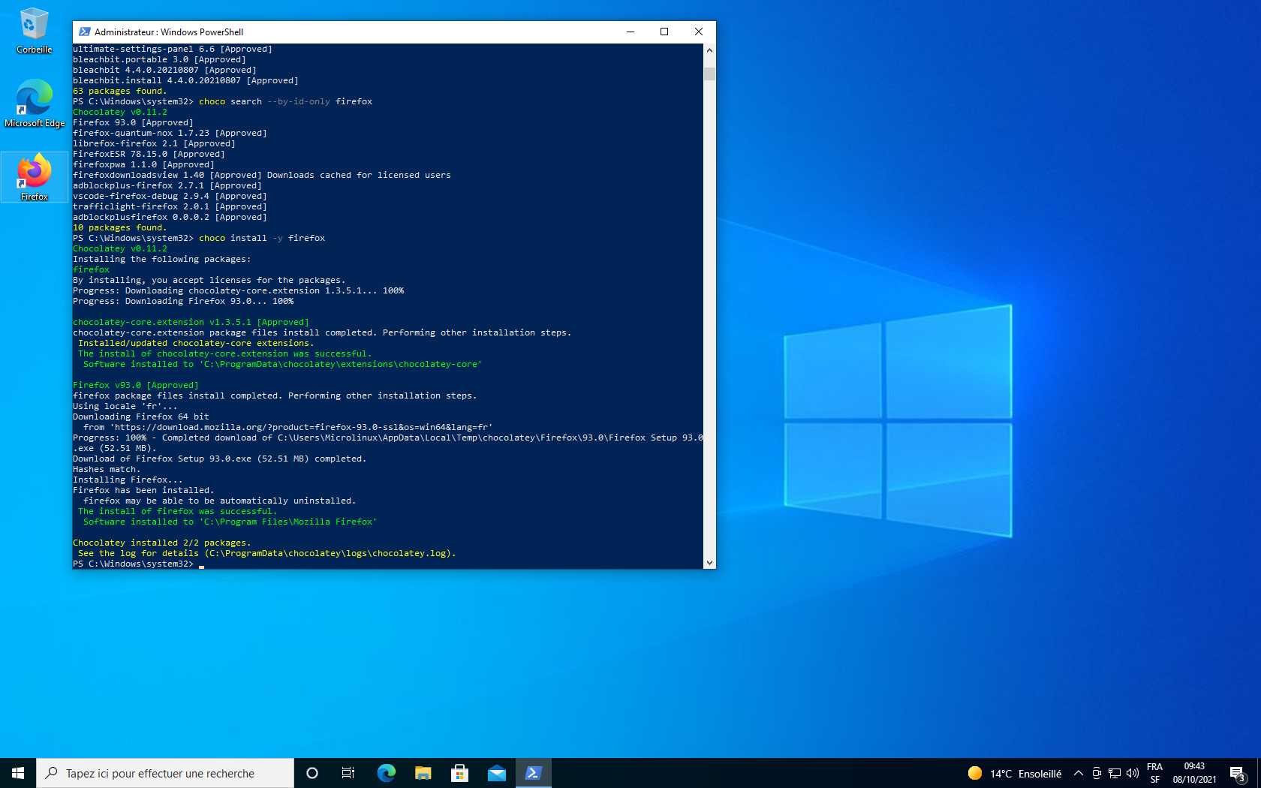This screenshot has height=788, width=1261.
Task: Launch Microsoft Edge from the taskbar
Action: point(387,773)
